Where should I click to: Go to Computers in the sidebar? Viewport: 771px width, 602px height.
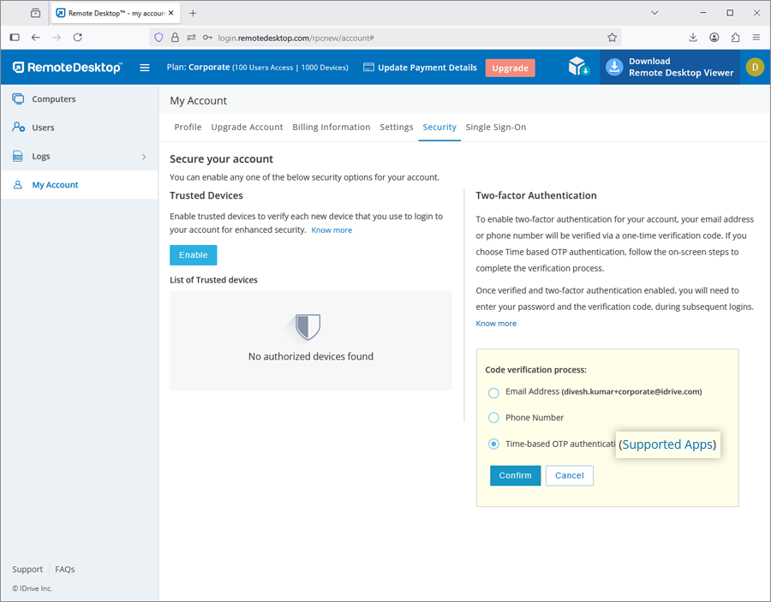[53, 99]
